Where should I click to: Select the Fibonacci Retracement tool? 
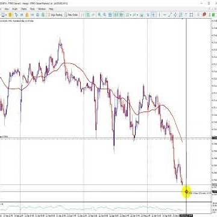point(180,15)
